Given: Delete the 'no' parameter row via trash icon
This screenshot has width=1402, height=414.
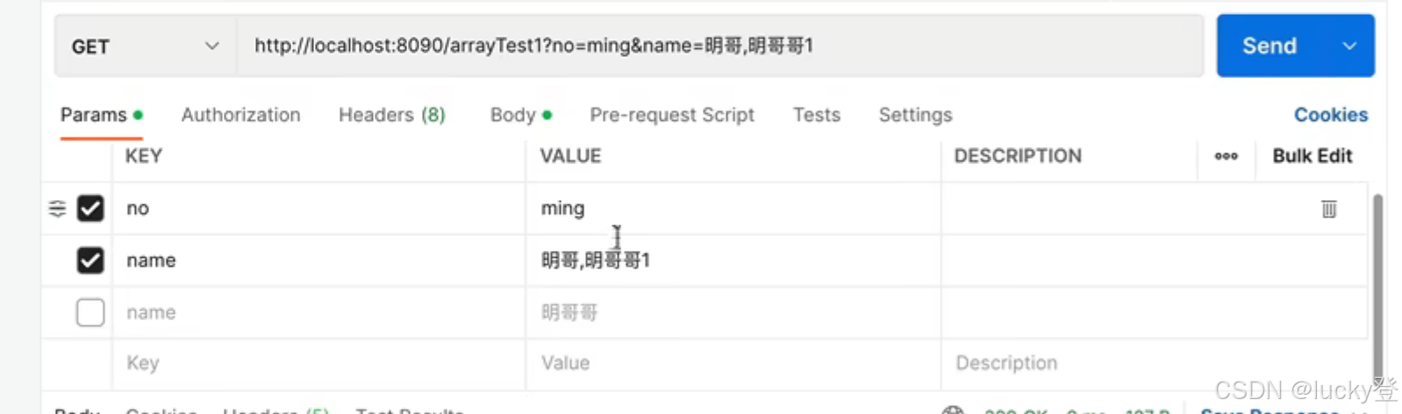Looking at the screenshot, I should pos(1328,209).
